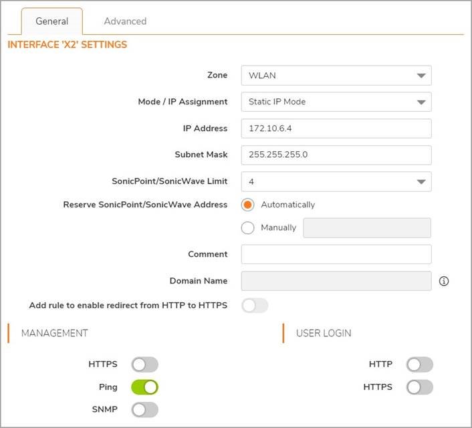
Task: Click the Zone dropdown arrow icon
Action: (421, 76)
